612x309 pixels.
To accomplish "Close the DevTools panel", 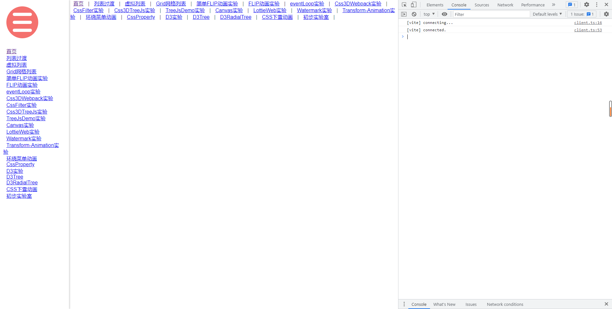I will point(606,5).
